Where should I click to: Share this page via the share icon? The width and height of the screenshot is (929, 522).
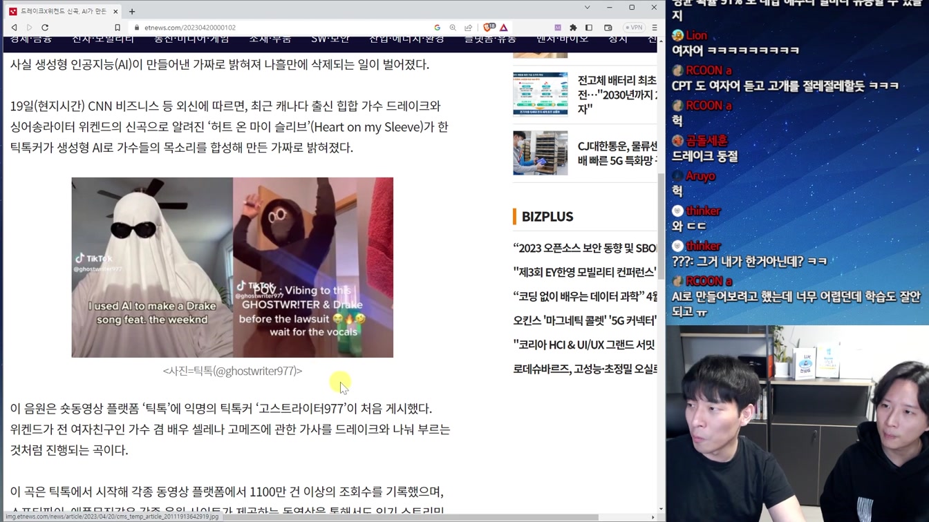(x=468, y=28)
